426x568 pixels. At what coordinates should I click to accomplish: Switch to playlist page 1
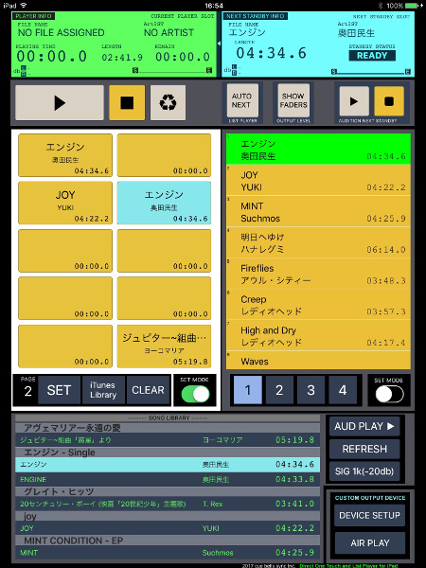tap(248, 390)
